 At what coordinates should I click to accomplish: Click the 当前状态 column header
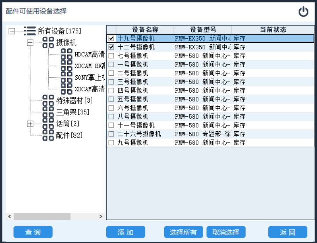[x=273, y=30]
